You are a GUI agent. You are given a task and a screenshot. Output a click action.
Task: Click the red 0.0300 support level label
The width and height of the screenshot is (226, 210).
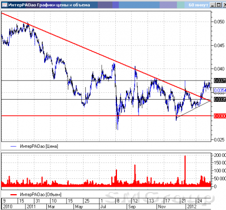[x=220, y=116]
